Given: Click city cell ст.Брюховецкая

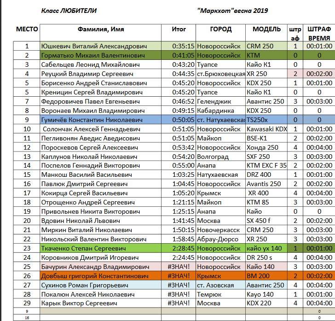Looking at the screenshot, I should (x=221, y=74).
